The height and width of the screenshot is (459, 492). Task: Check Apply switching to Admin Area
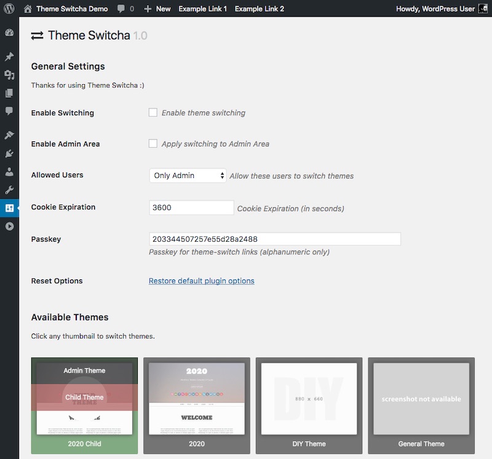point(153,143)
